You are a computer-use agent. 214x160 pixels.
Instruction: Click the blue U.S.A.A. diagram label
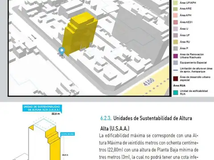[42, 108]
